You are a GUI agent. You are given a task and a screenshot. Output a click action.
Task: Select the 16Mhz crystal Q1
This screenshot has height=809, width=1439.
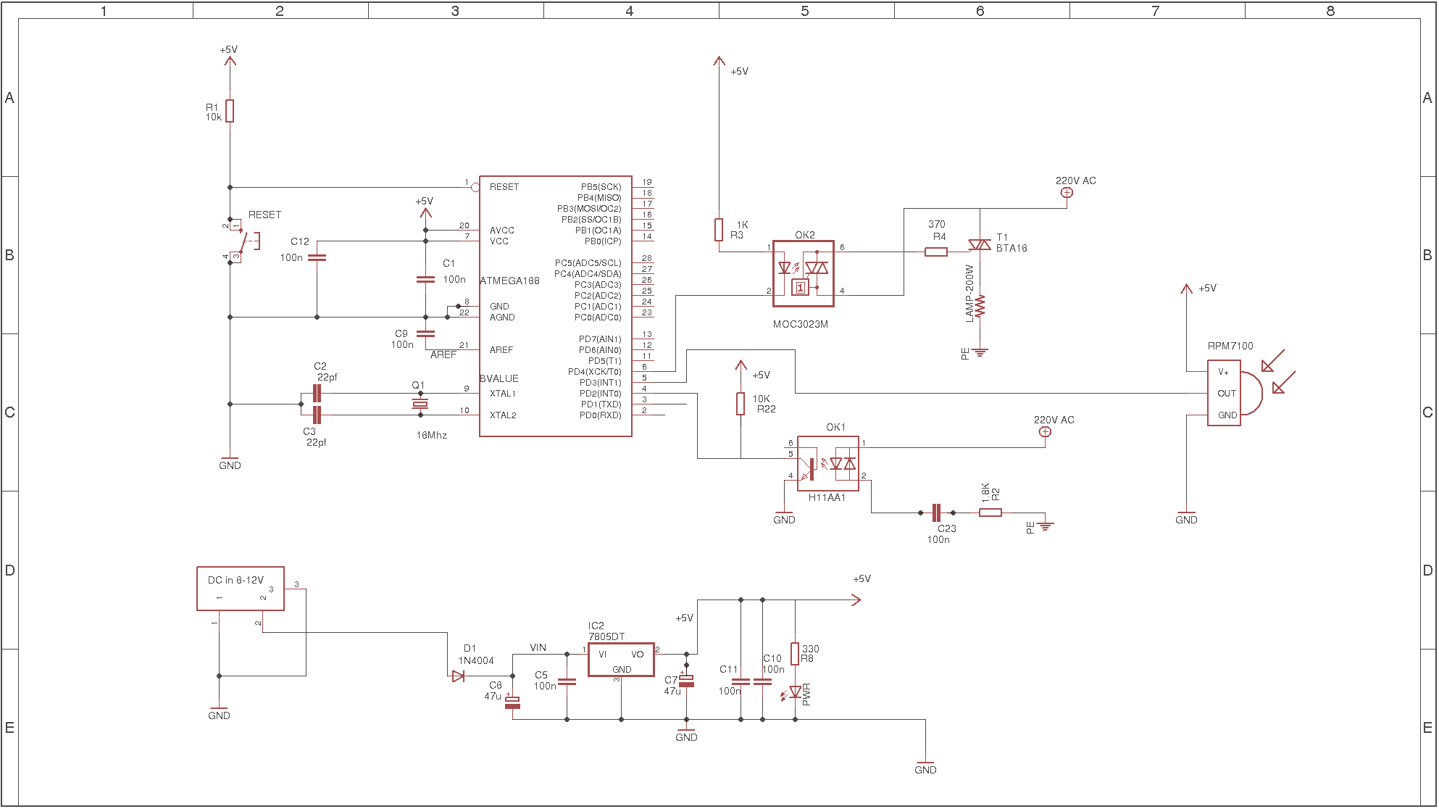tap(420, 404)
